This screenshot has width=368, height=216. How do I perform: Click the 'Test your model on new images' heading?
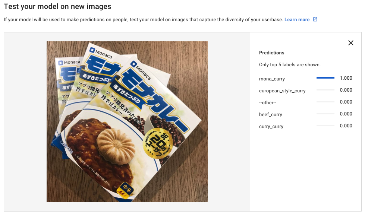point(57,7)
